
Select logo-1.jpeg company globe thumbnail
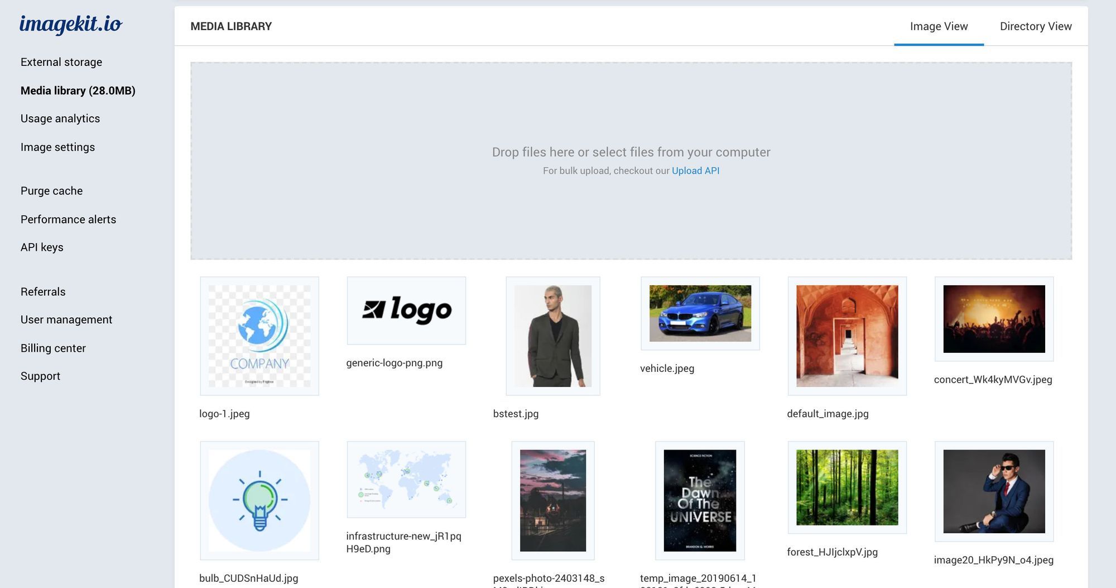point(259,336)
